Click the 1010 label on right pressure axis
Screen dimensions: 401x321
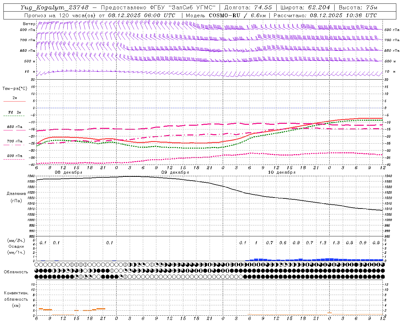pos(388,209)
